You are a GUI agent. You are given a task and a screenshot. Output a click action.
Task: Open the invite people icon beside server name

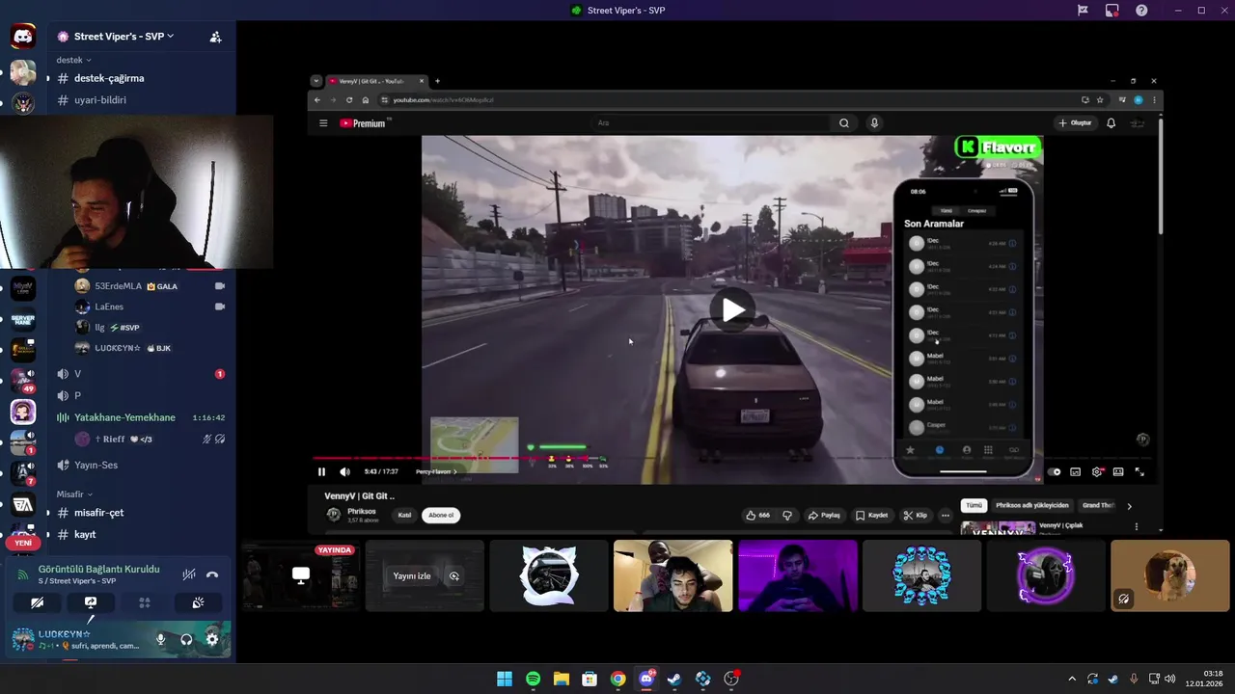coord(215,37)
